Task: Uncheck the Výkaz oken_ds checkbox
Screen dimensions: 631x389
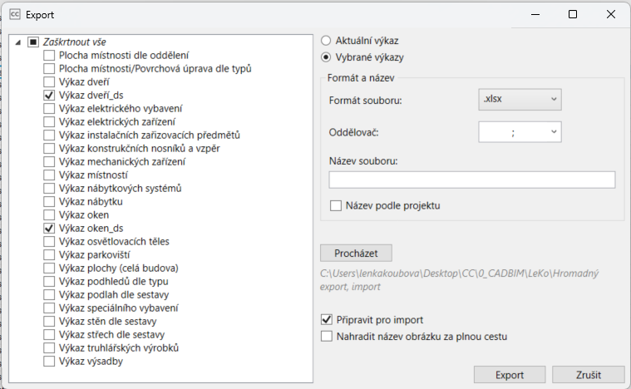Action: [x=49, y=229]
